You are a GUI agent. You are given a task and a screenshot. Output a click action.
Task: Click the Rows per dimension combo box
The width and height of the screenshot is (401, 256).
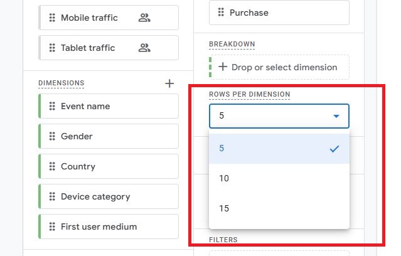tap(279, 116)
